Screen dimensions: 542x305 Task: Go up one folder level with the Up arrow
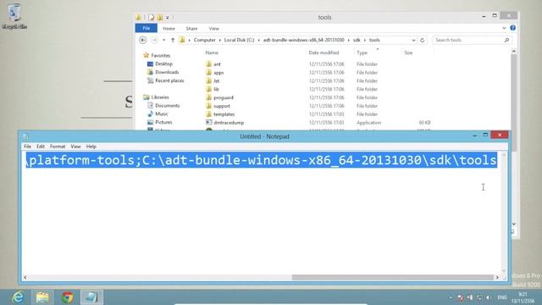tap(173, 40)
